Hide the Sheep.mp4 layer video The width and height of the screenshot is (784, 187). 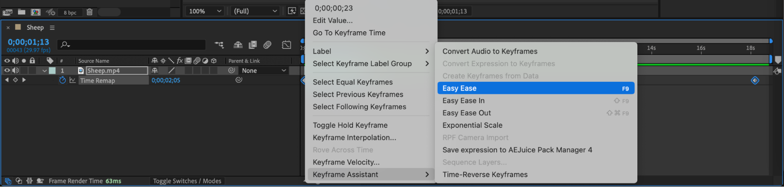click(7, 70)
